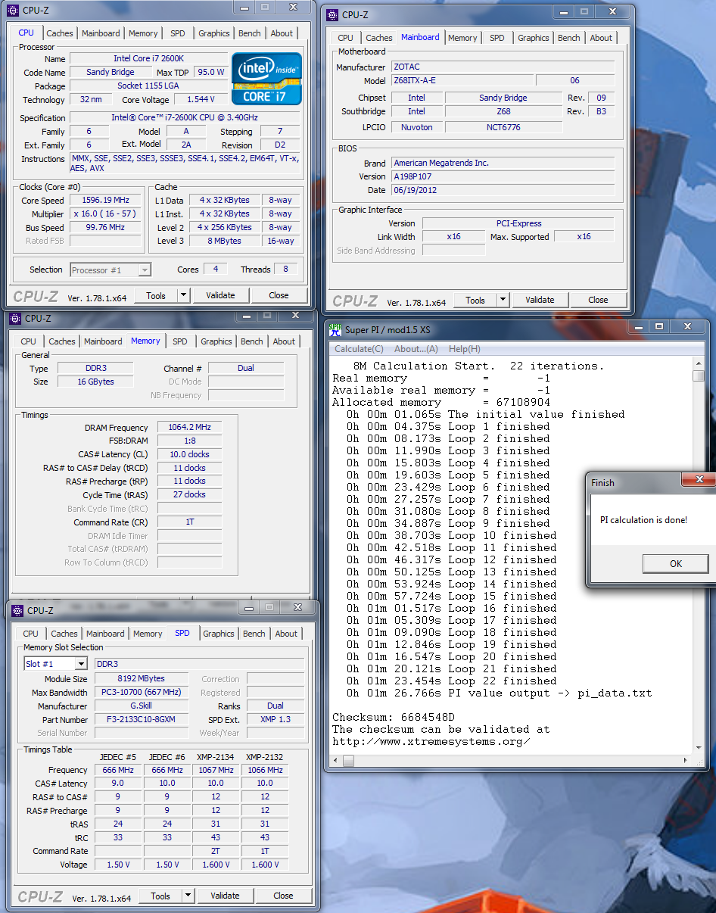Click the SPD Ext. XMP 1.3 value

[x=275, y=719]
